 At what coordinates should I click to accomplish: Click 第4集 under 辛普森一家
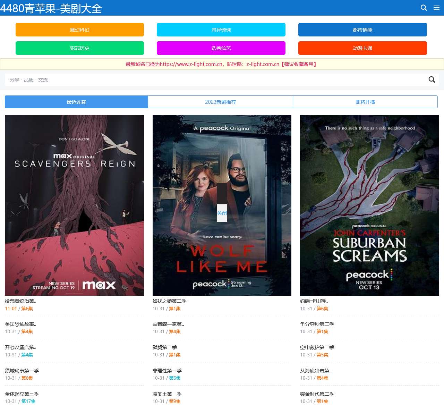tap(175, 331)
